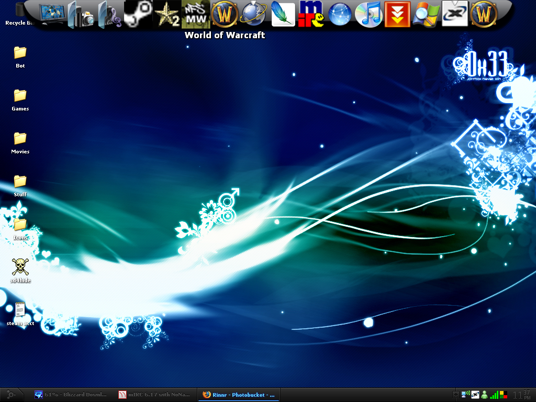Activate the mIRC 6.17 taskbar button
Viewport: 536px width, 402px height.
(155, 395)
